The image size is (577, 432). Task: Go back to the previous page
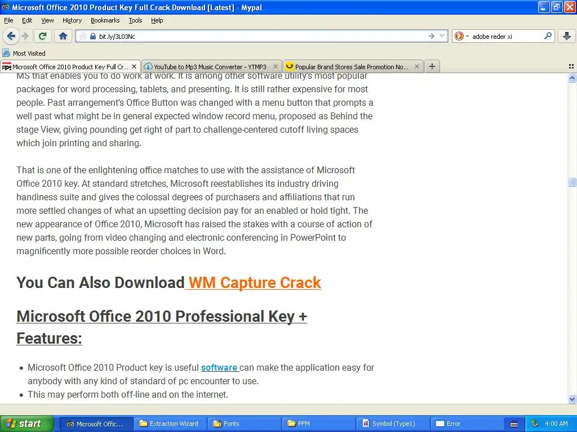tap(11, 36)
